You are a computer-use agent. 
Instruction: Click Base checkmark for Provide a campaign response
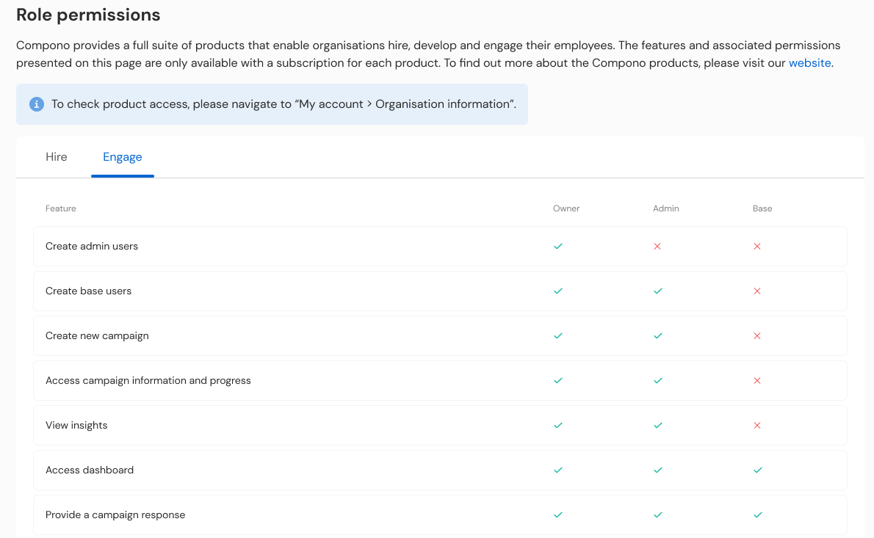(x=757, y=515)
